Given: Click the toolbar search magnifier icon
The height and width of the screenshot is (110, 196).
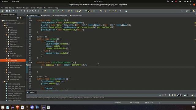Looking at the screenshot, I should pyautogui.click(x=182, y=11).
